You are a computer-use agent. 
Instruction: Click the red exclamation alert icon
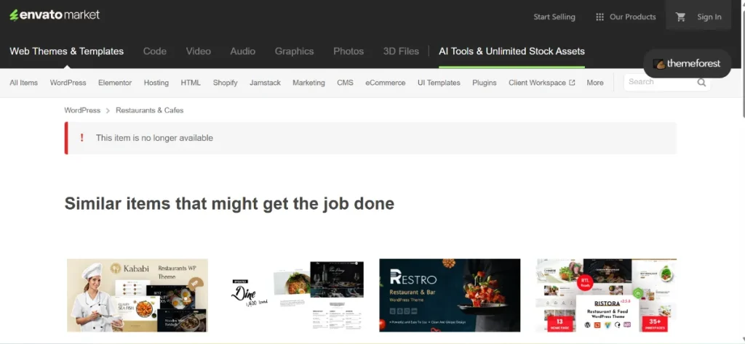click(81, 138)
